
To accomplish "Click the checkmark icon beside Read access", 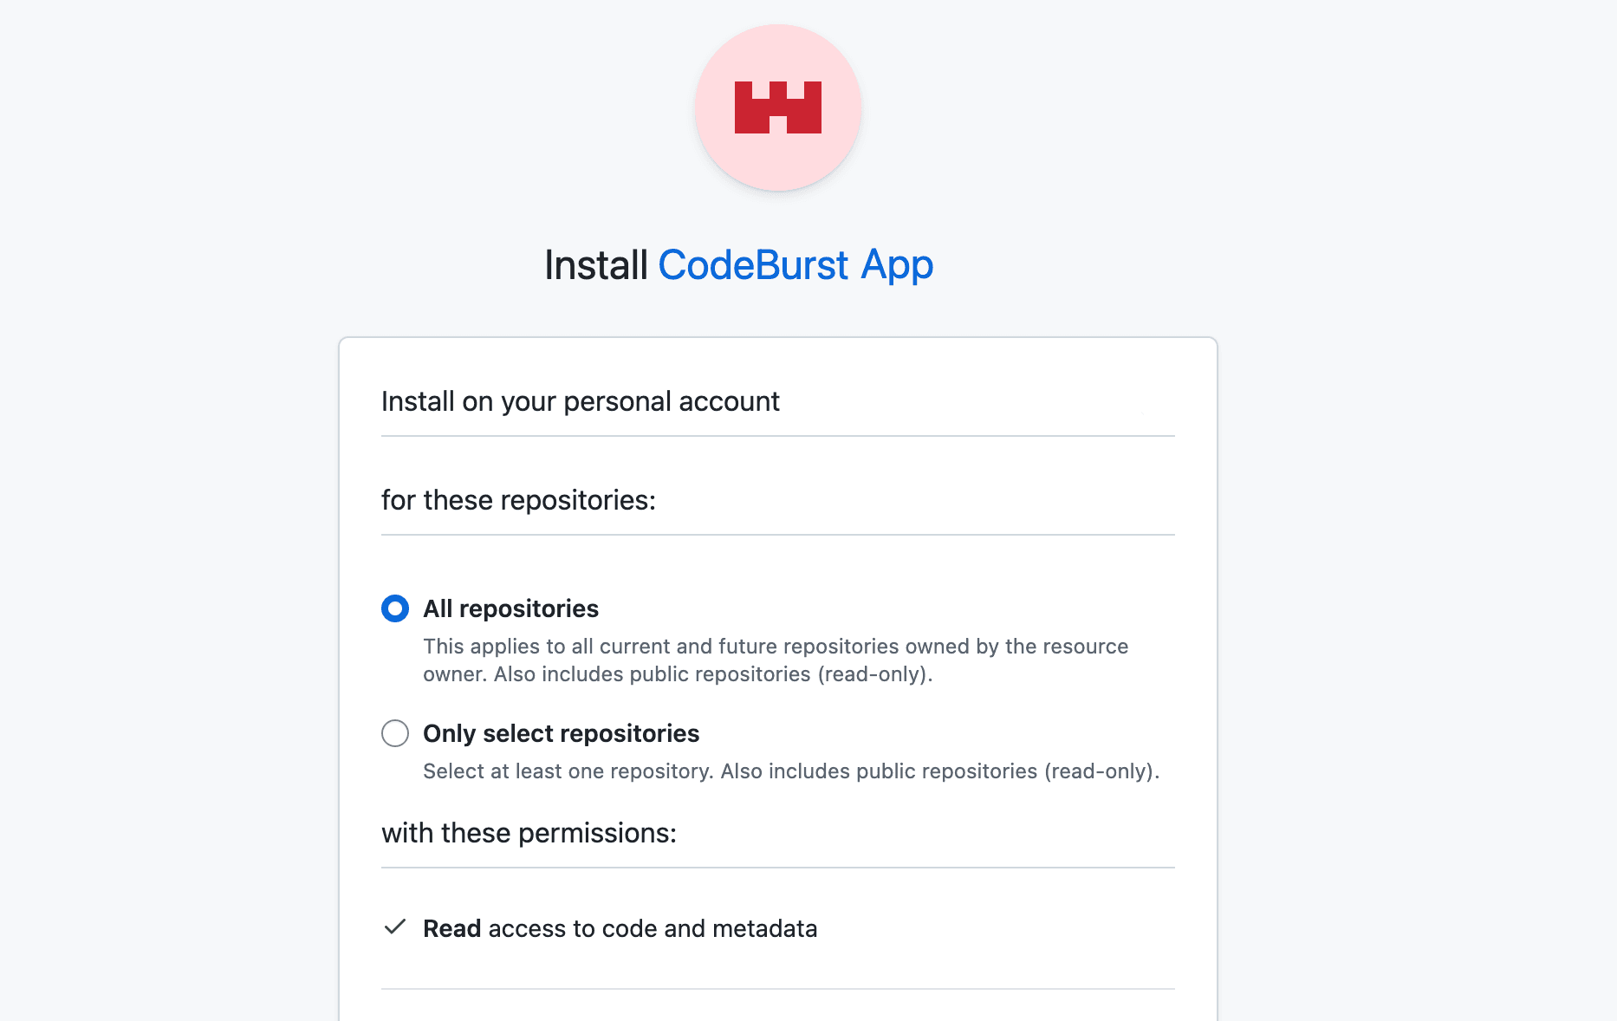I will coord(395,927).
